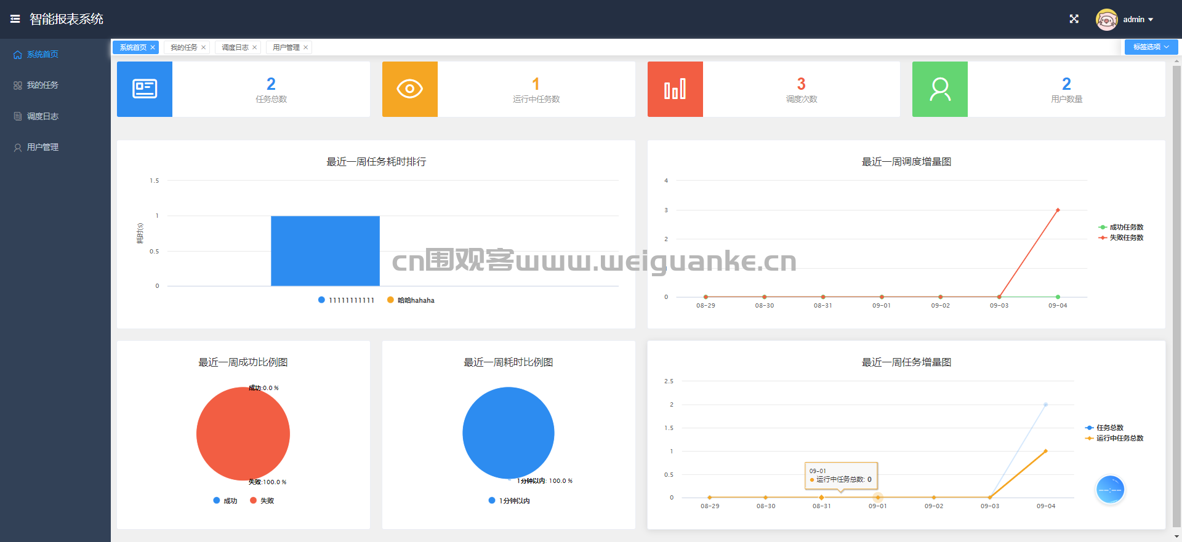Toggle the 失败任务数 legend line
The width and height of the screenshot is (1182, 542).
[1121, 237]
